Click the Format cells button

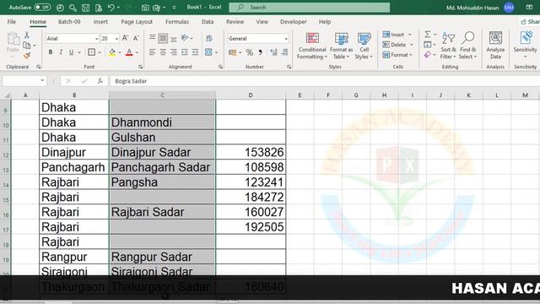pos(397,54)
